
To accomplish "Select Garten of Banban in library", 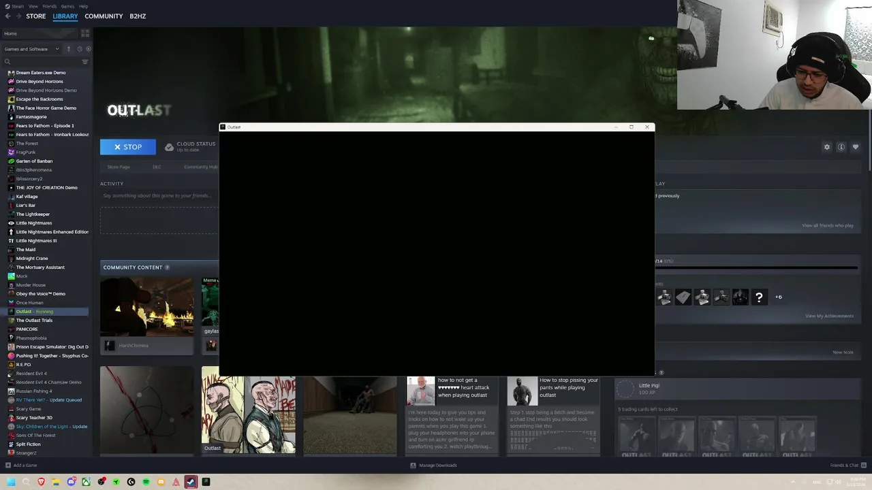I will 34,161.
